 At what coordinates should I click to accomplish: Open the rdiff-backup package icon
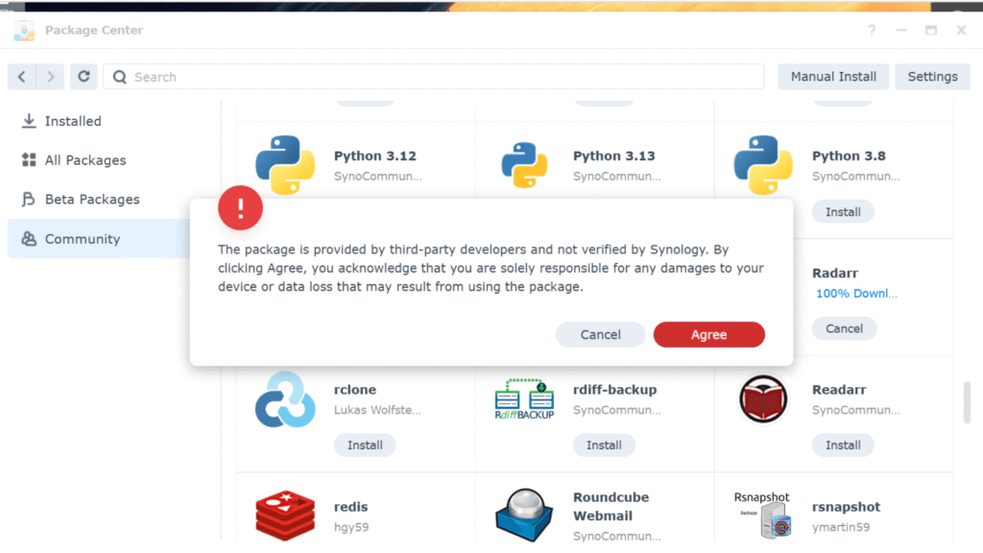click(524, 399)
